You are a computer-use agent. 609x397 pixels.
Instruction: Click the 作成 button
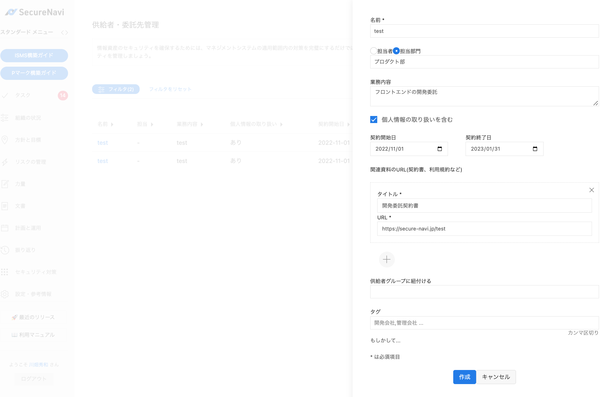point(464,377)
